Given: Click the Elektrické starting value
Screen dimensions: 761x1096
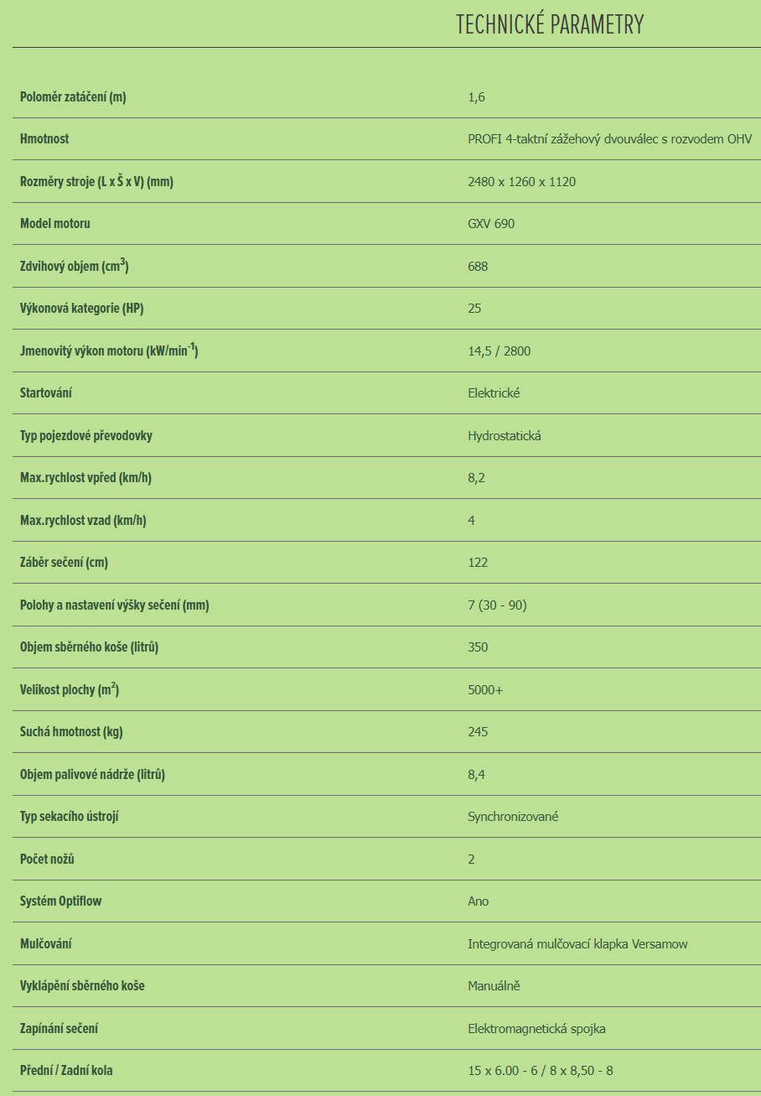Looking at the screenshot, I should [x=494, y=393].
